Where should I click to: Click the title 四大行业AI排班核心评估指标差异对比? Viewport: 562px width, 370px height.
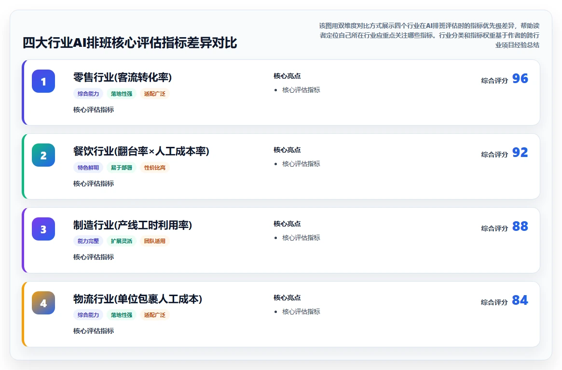[130, 43]
